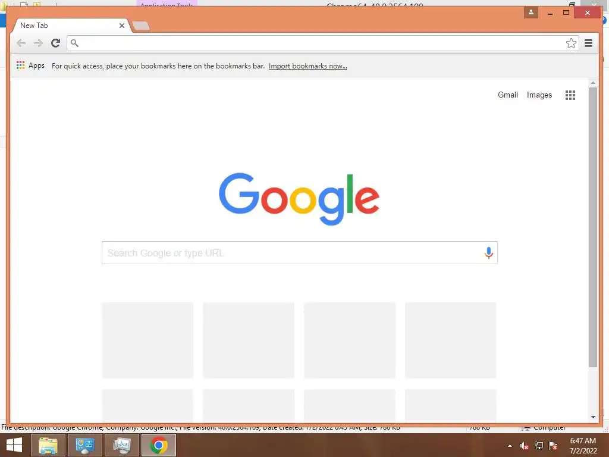This screenshot has width=609, height=457.
Task: Reload the page with refresh icon
Action: (x=55, y=43)
